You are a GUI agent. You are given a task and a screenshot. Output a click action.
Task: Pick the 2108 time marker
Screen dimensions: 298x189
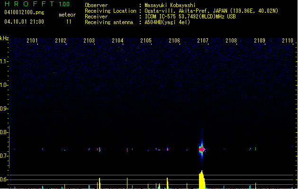click(x=231, y=41)
